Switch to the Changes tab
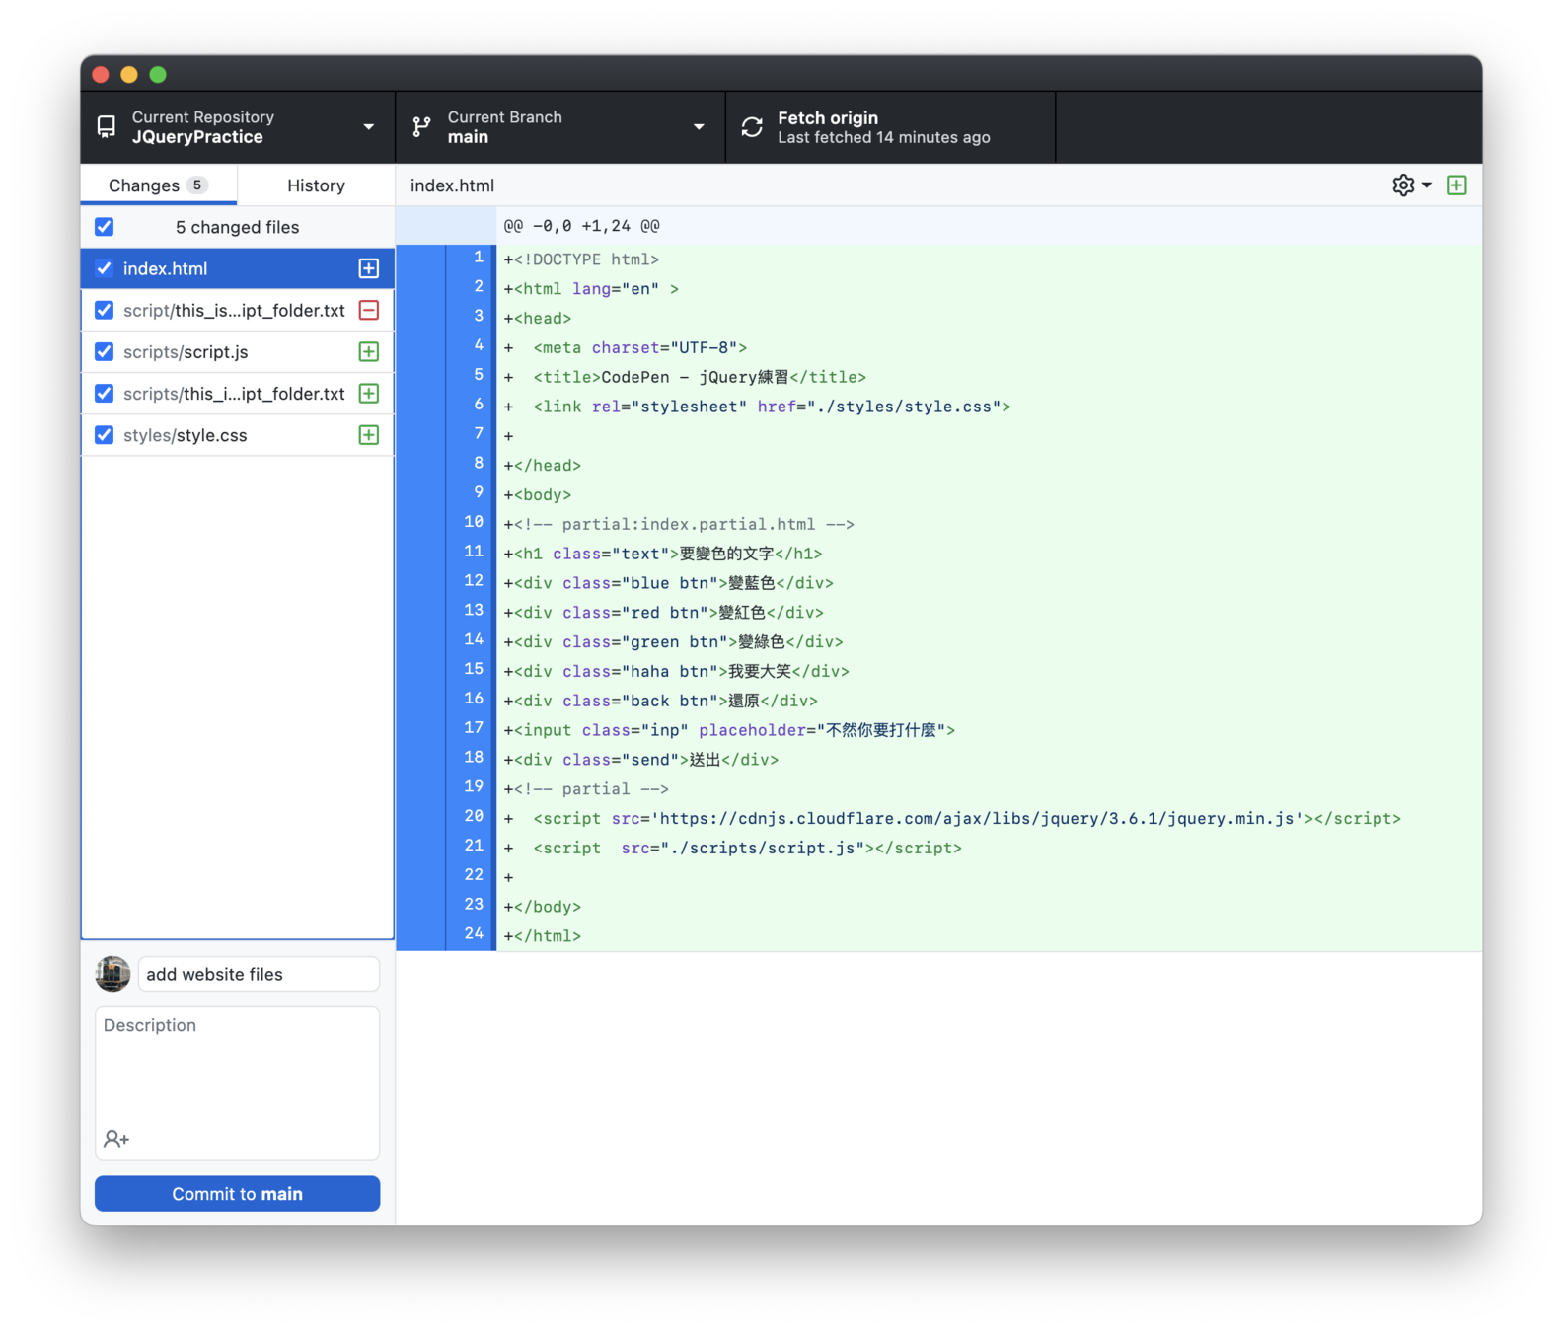 pyautogui.click(x=159, y=185)
